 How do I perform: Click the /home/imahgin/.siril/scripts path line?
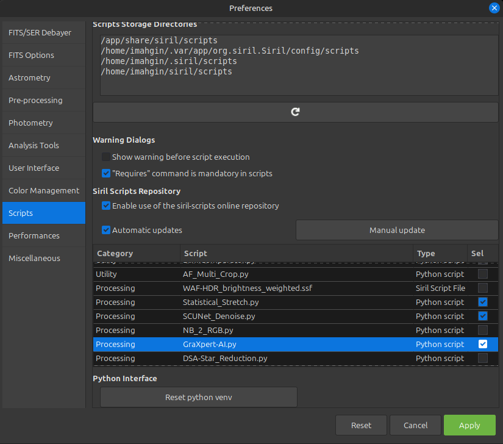click(169, 61)
